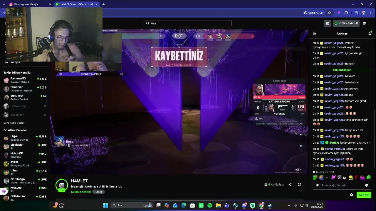Open Chrome media controls icon
The width and height of the screenshot is (376, 211).
[356, 13]
